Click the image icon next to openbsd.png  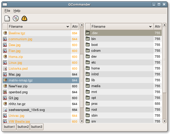click(x=5, y=92)
